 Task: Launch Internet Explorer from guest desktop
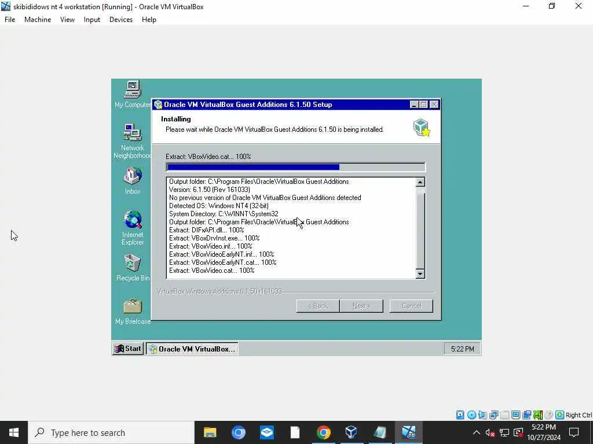pos(133,228)
